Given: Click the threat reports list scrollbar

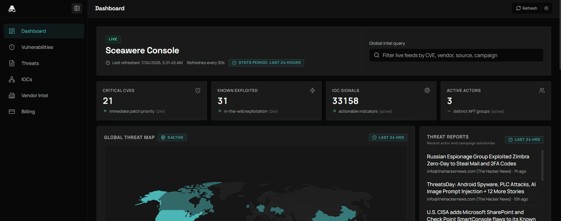Looking at the screenshot, I should tap(542, 165).
